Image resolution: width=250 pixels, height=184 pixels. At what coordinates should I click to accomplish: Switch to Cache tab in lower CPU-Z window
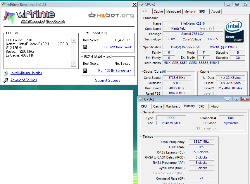158,106
